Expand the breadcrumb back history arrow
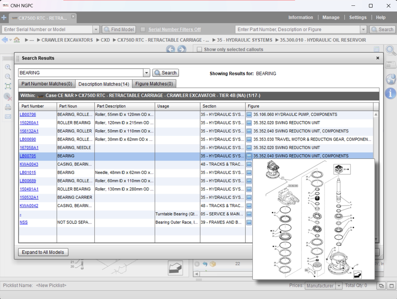Image resolution: width=397 pixels, height=299 pixels. pos(10,40)
